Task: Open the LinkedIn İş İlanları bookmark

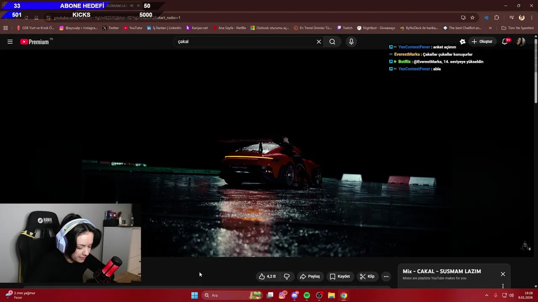Action: (x=164, y=28)
